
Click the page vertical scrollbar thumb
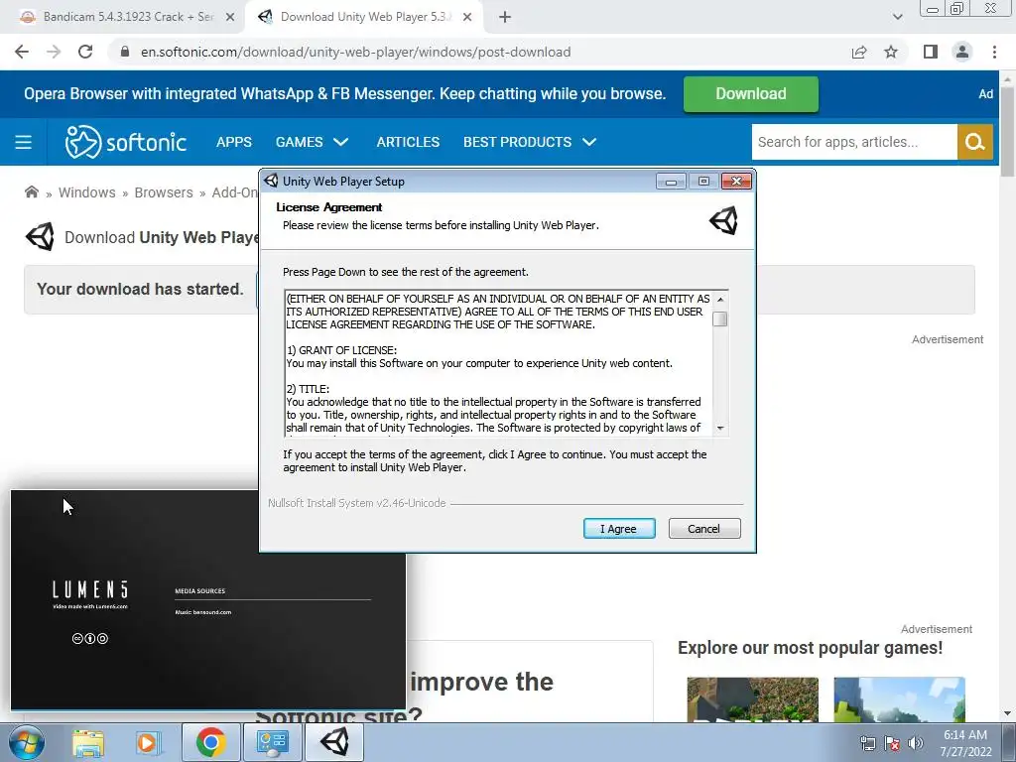[x=1008, y=130]
